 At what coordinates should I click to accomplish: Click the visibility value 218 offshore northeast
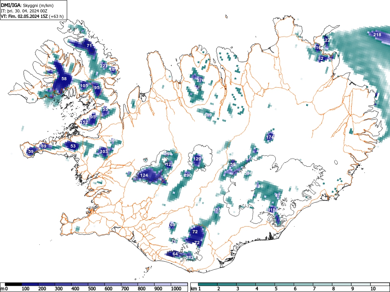click(x=377, y=35)
